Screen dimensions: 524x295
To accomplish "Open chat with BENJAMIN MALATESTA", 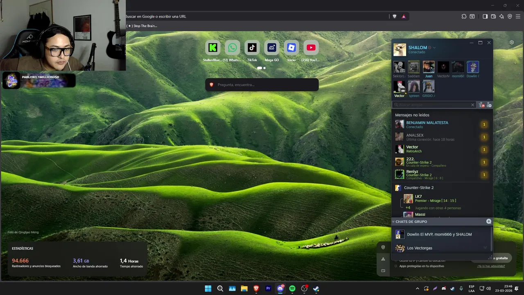I will 442,125.
